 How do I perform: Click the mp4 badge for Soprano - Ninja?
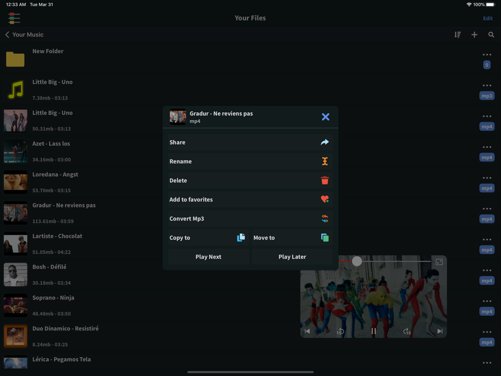(x=486, y=311)
